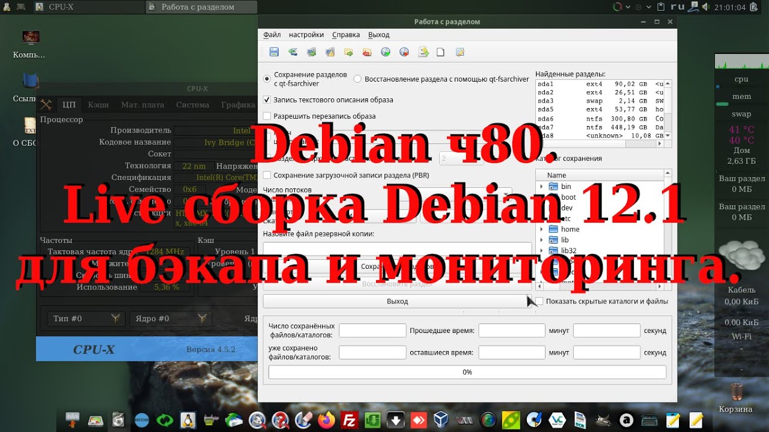Click the 0% progress bar
This screenshot has width=769, height=432.
(467, 372)
